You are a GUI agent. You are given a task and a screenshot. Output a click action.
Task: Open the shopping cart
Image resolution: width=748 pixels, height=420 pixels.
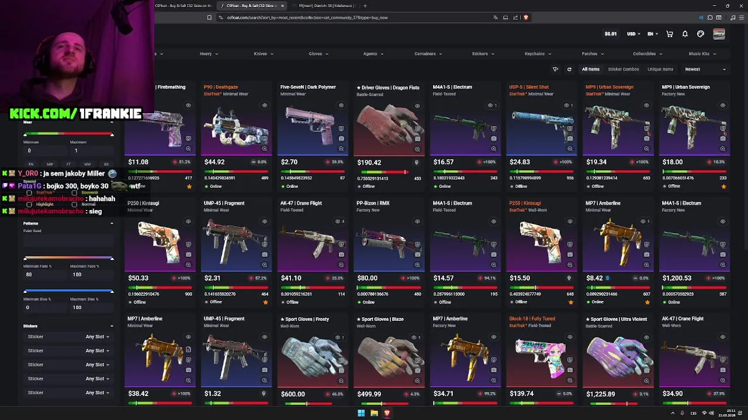670,34
